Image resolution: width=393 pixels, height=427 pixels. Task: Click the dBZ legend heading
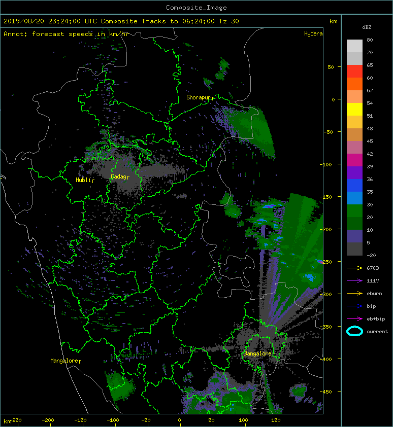pos(367,27)
